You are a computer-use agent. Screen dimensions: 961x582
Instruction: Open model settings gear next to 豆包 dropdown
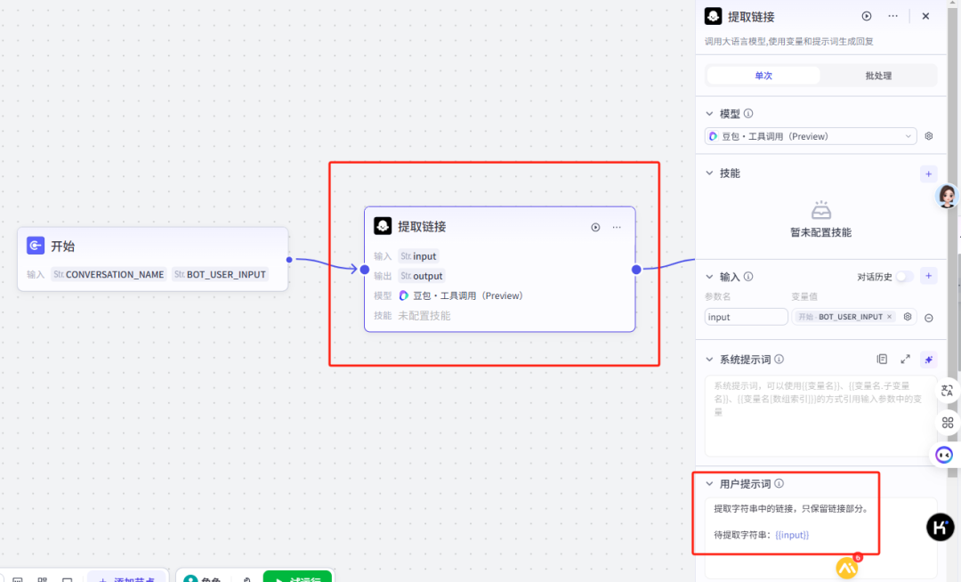pyautogui.click(x=928, y=136)
